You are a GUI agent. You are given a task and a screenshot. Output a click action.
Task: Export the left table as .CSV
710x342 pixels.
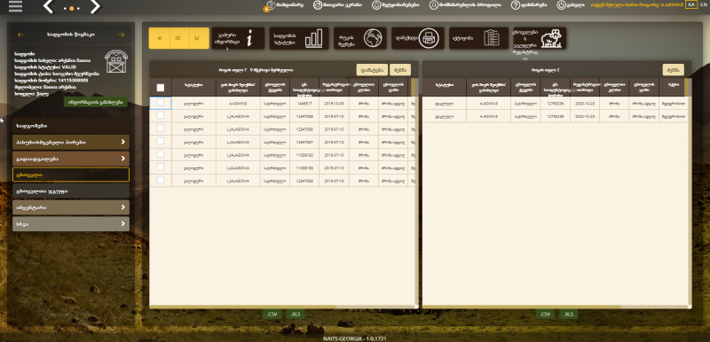(x=272, y=314)
